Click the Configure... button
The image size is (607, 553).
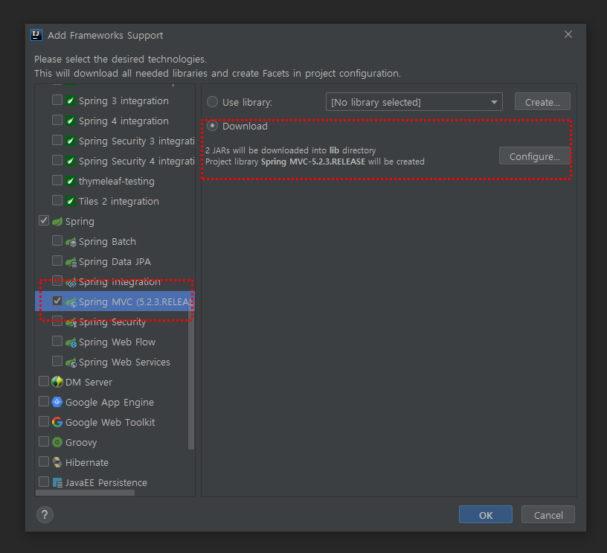[x=534, y=156]
